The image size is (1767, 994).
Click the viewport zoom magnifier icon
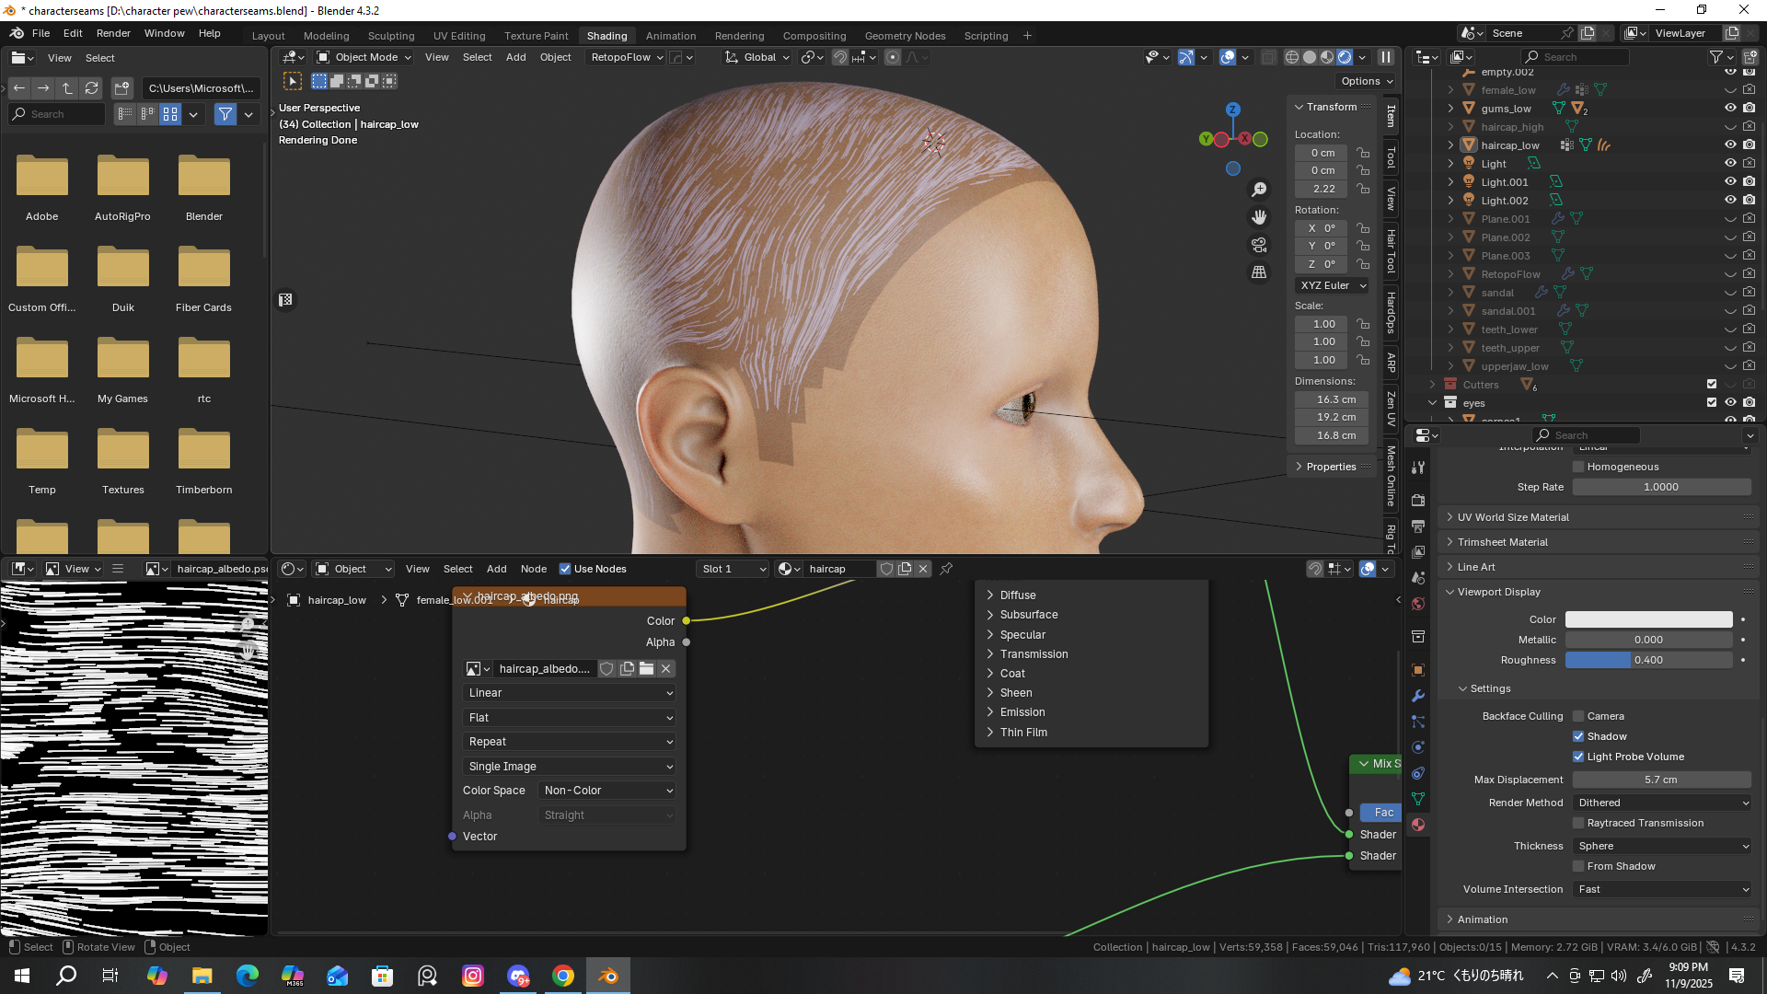[1259, 190]
